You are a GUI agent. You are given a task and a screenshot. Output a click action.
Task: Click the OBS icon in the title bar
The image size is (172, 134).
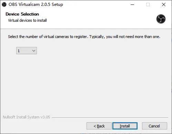(4, 4)
